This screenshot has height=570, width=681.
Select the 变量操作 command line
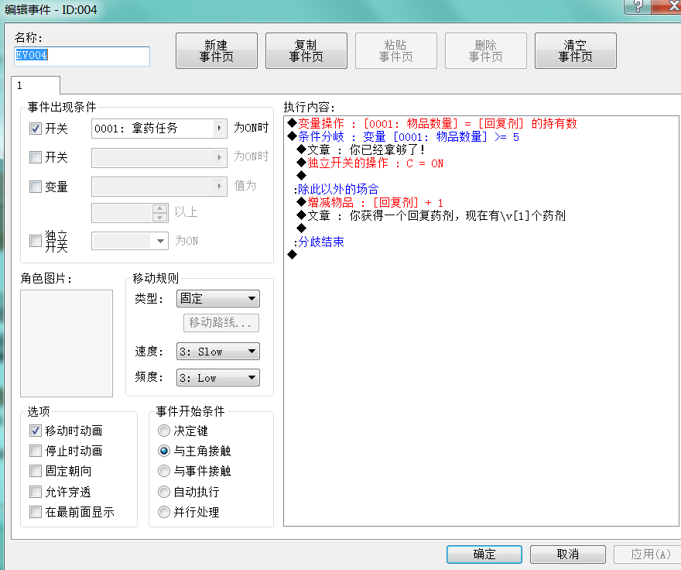[x=432, y=123]
